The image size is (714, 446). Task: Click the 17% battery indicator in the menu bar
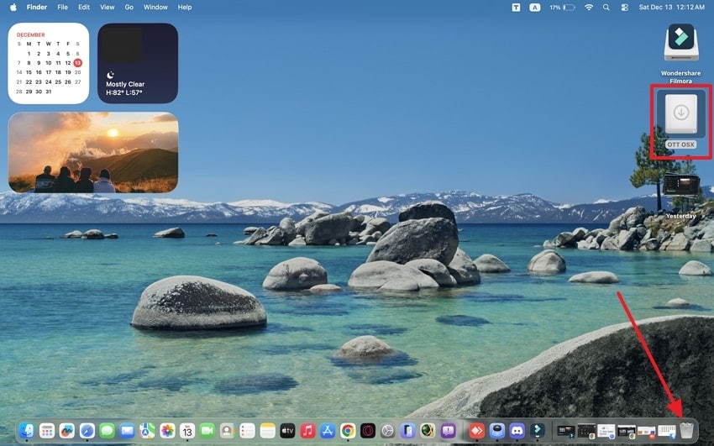[x=562, y=8]
